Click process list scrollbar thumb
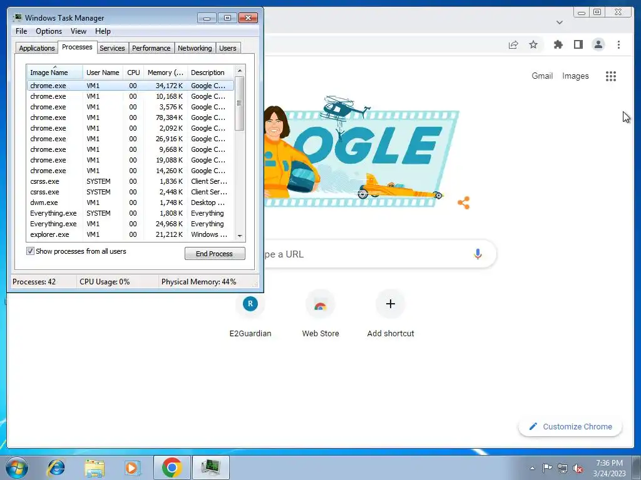This screenshot has width=641, height=480. click(x=240, y=104)
